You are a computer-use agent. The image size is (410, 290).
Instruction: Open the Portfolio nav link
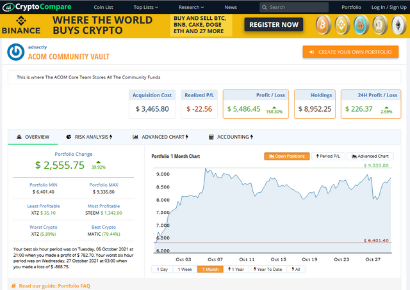pos(351,7)
